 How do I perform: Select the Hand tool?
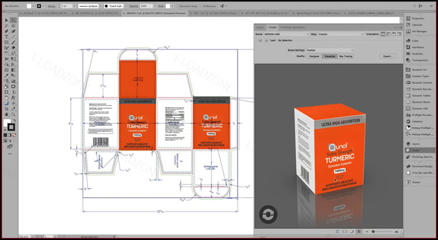pos(7,114)
